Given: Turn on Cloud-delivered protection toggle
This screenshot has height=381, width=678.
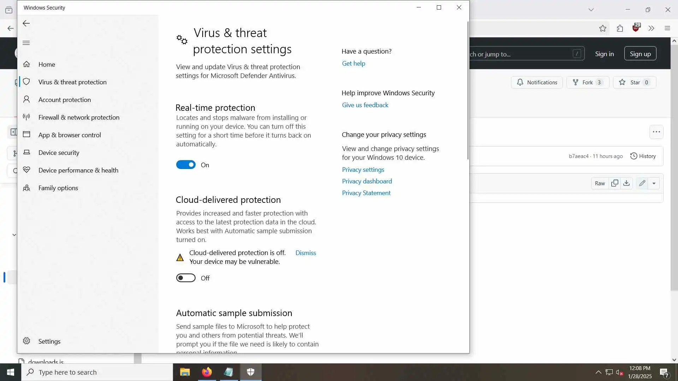Looking at the screenshot, I should (186, 278).
